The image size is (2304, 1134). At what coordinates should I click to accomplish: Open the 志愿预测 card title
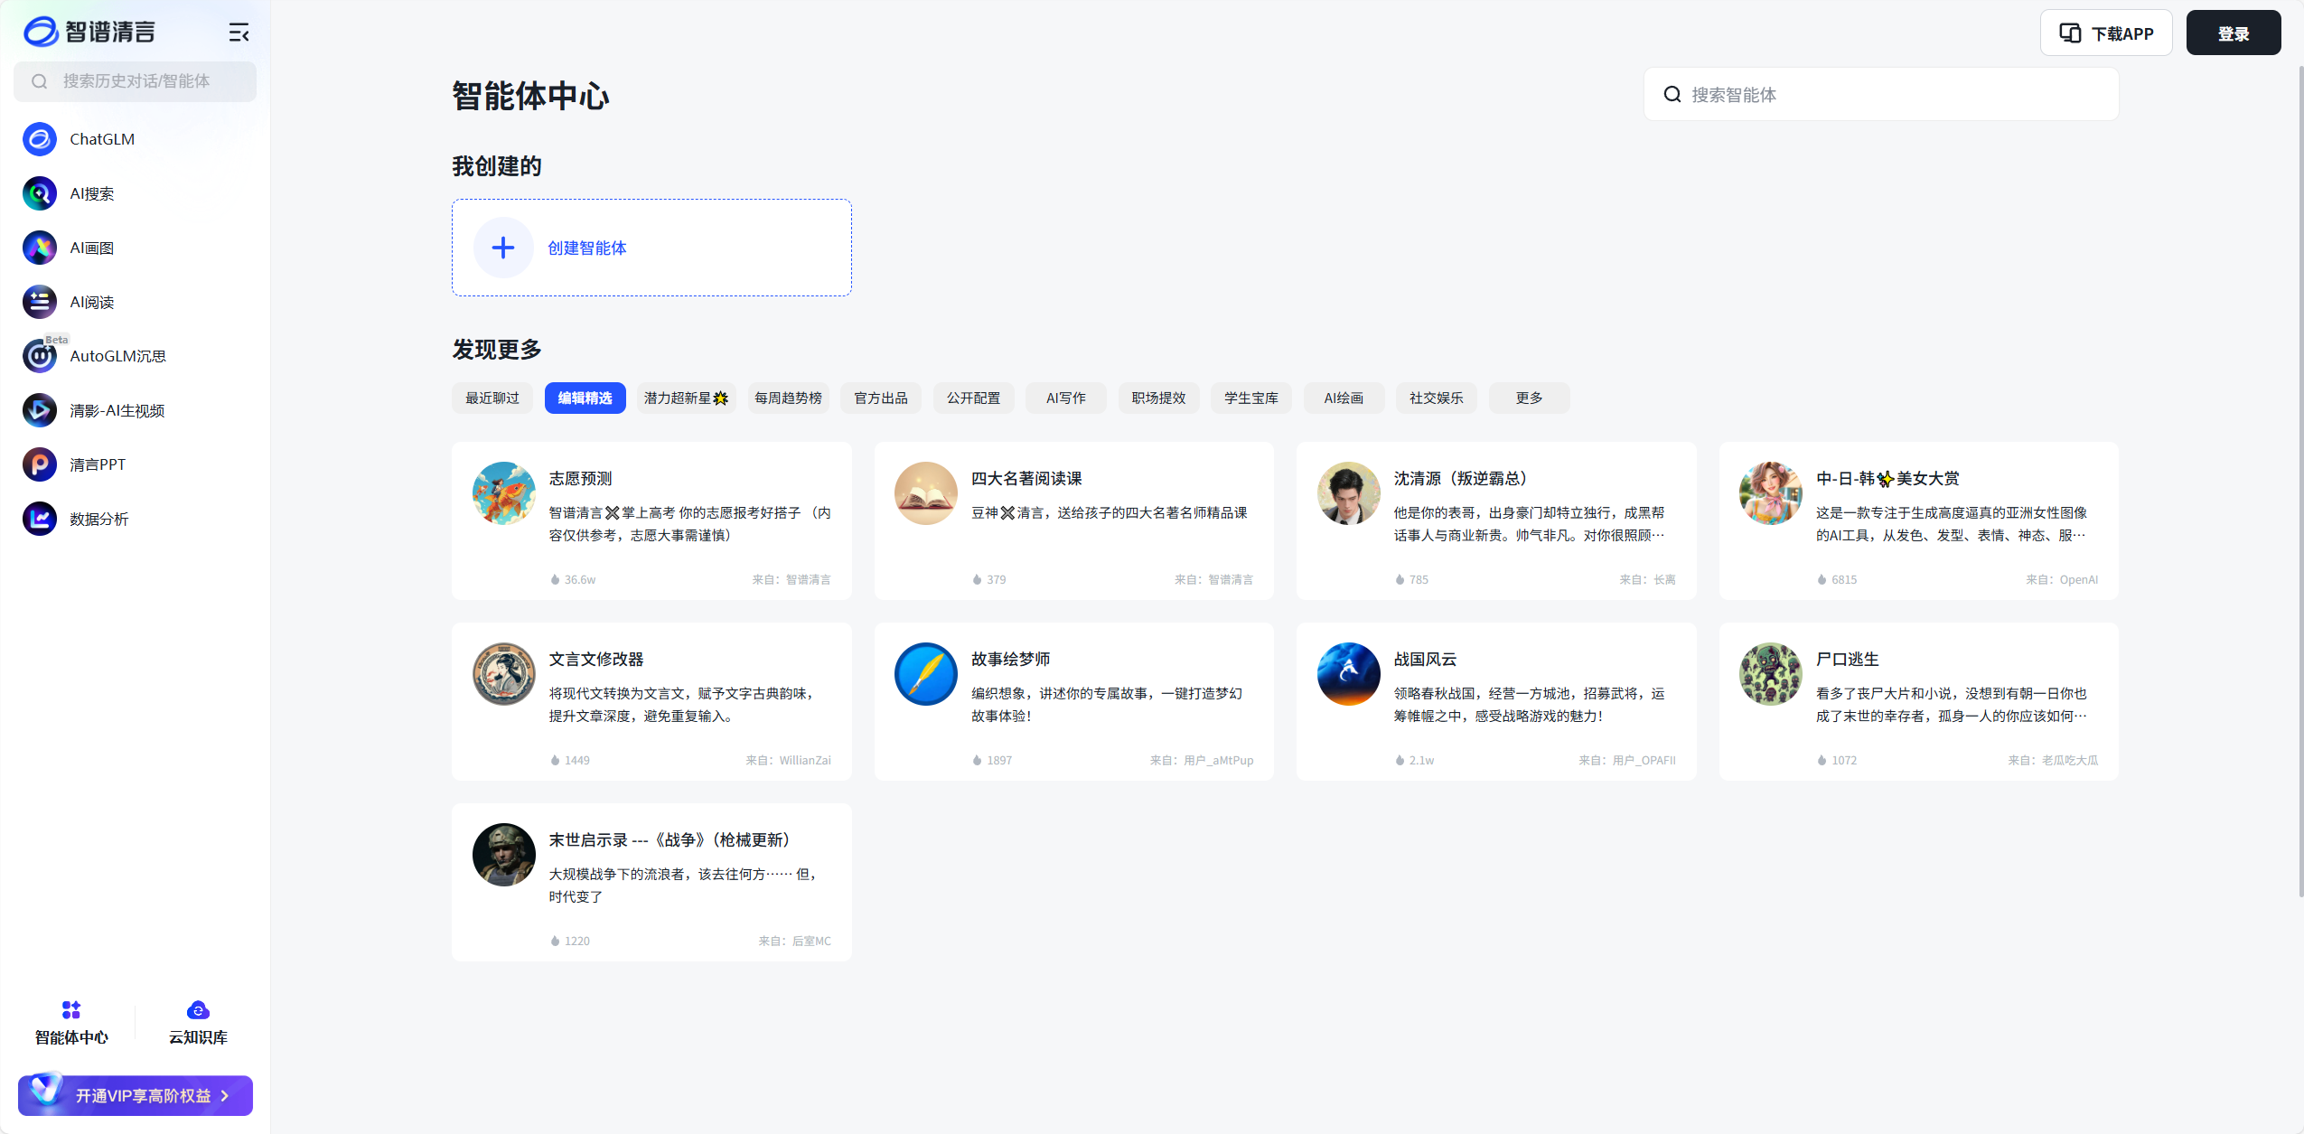tap(581, 478)
